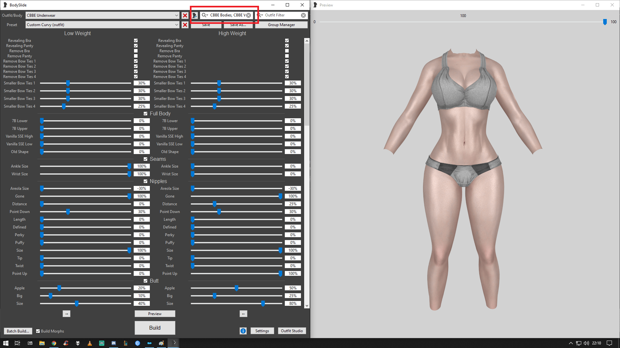Open Discord from the taskbar
This screenshot has height=348, width=620.
[x=114, y=343]
